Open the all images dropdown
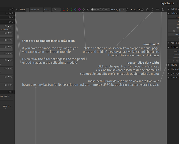The image size is (179, 144). coord(5,29)
